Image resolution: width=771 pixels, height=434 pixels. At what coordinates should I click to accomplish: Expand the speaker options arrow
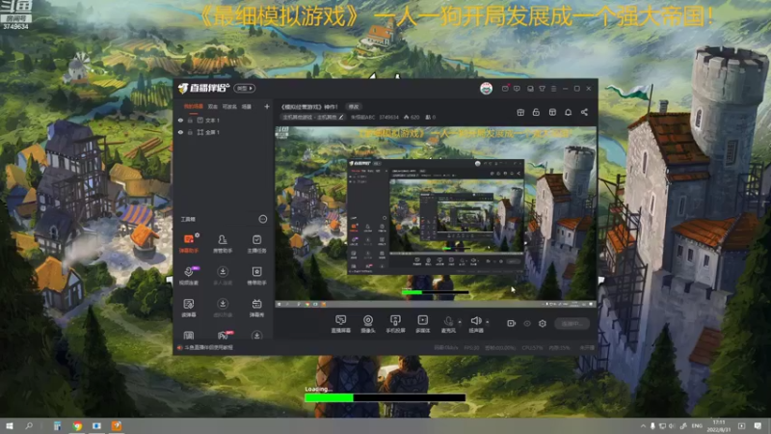click(x=488, y=322)
